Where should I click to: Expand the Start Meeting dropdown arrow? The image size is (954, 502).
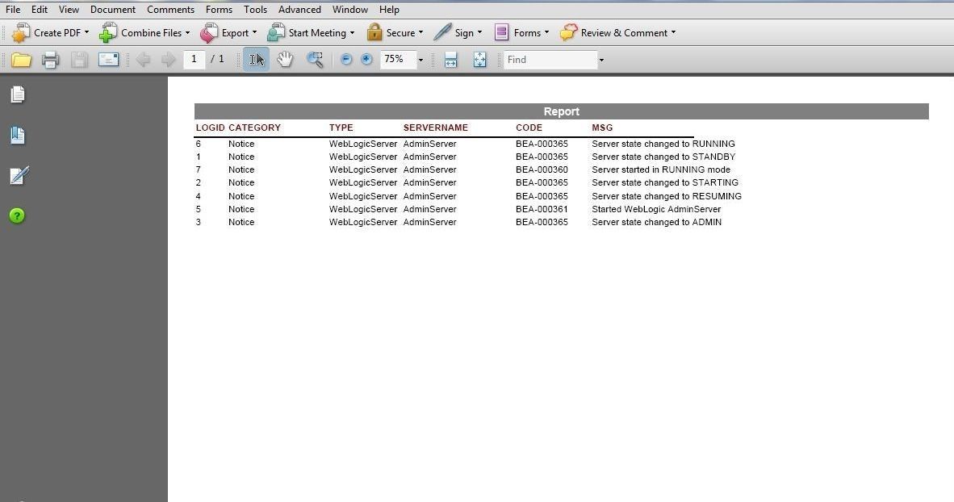click(352, 33)
